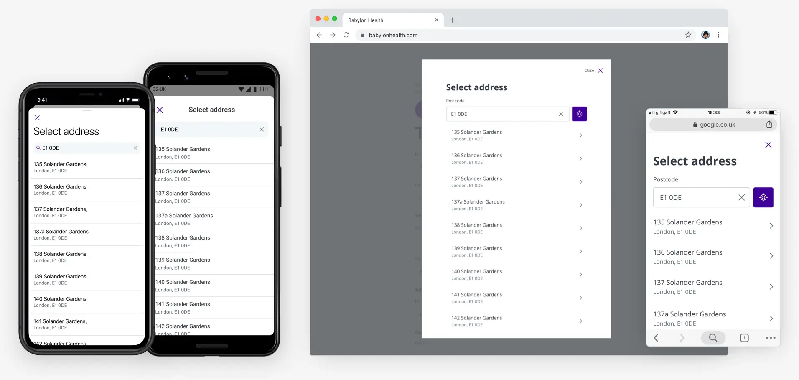Tap the geolocation button in the iPad dialog
Image resolution: width=799 pixels, height=380 pixels.
click(x=763, y=197)
